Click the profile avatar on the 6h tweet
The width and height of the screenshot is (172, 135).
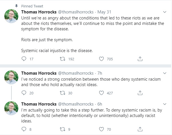pyautogui.click(x=12, y=109)
